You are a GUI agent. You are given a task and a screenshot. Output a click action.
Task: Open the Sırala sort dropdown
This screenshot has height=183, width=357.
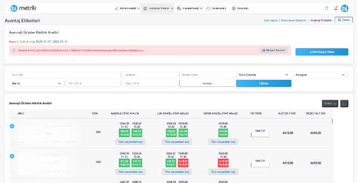pyautogui.click(x=330, y=104)
